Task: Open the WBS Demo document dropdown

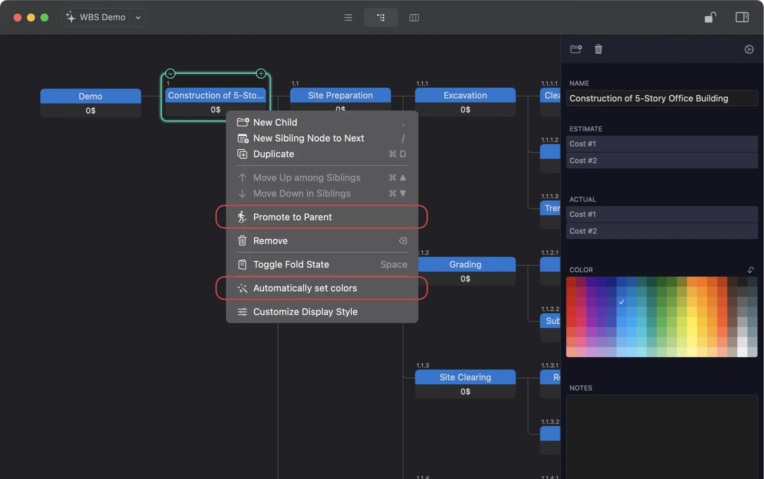Action: 138,18
